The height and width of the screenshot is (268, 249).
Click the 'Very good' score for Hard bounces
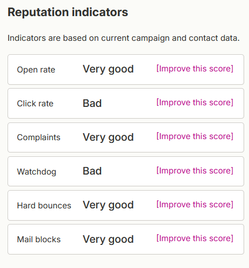pos(108,205)
